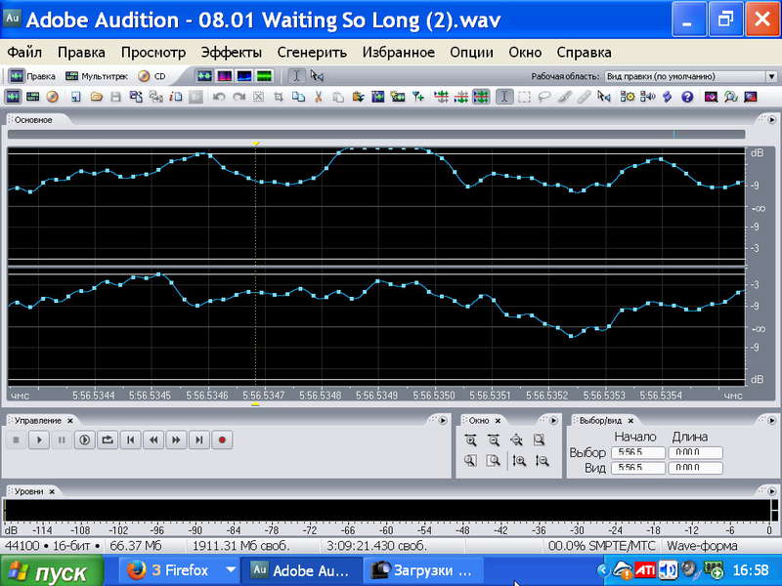The width and height of the screenshot is (782, 586).
Task: Click zoom out full both axes
Action: pyautogui.click(x=516, y=440)
